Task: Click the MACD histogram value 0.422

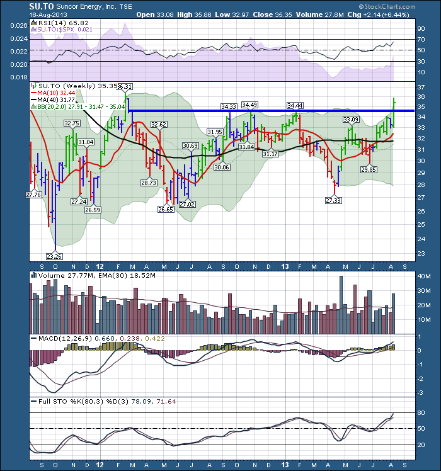Action: (155, 339)
